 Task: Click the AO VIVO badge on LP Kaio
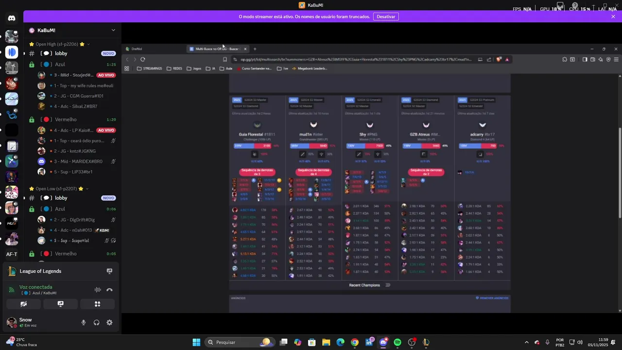tap(106, 130)
